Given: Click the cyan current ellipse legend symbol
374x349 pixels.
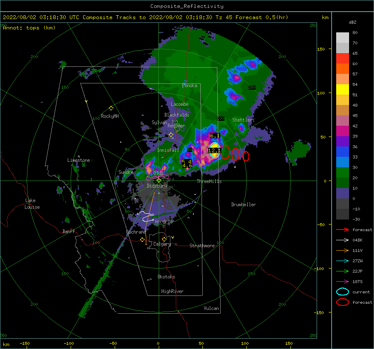Looking at the screenshot, I should click(342, 292).
